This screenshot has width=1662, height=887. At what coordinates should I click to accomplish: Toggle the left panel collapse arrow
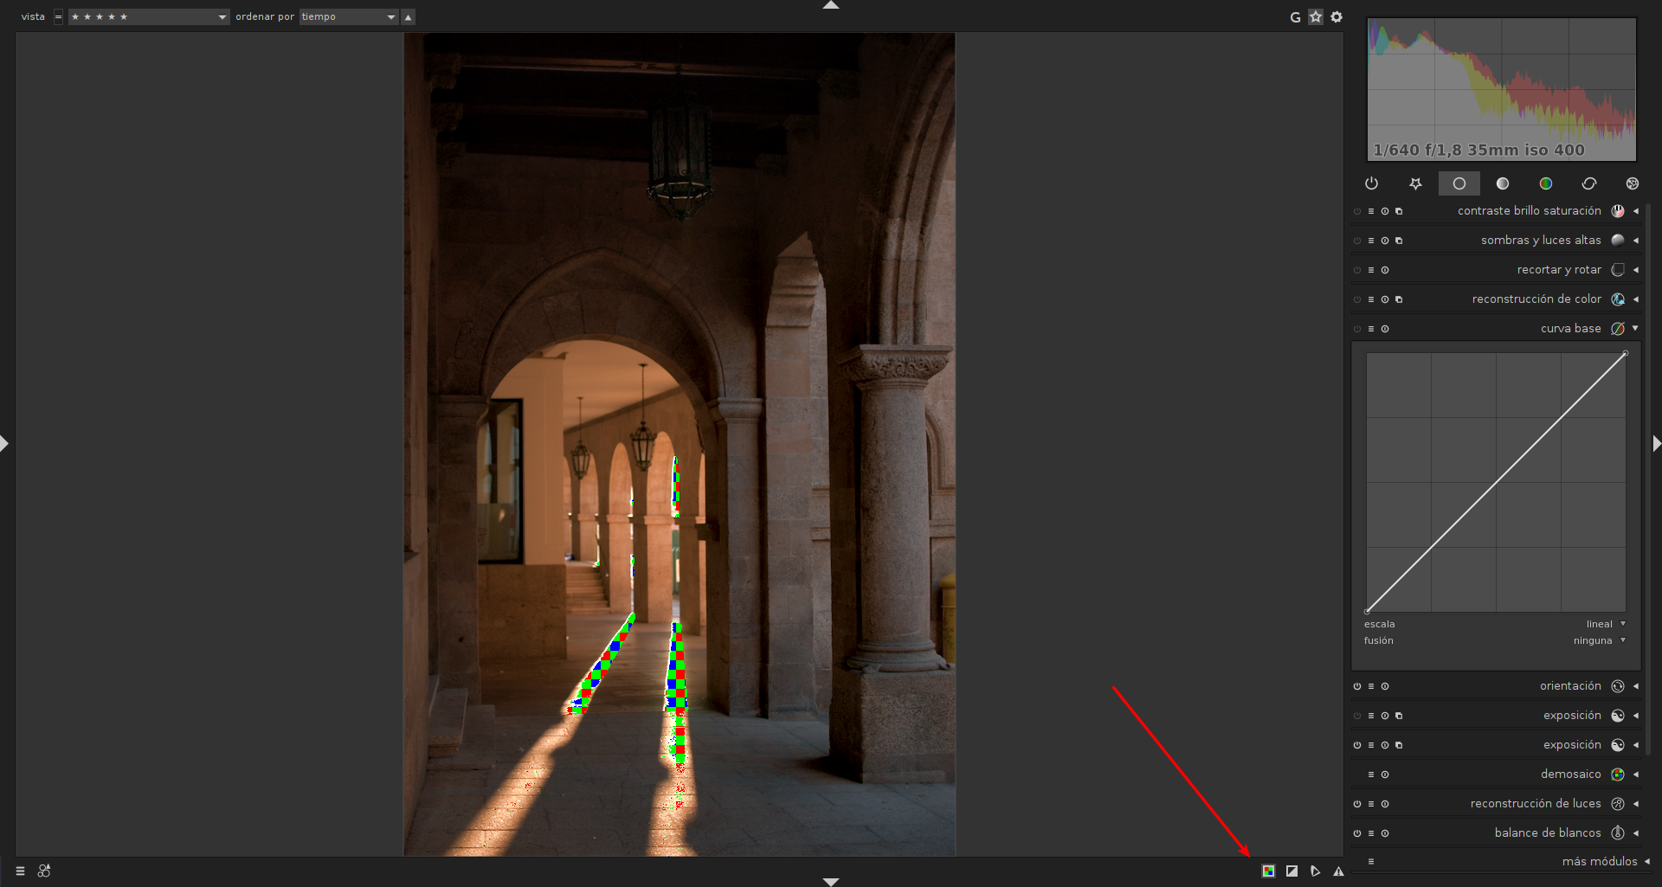pyautogui.click(x=4, y=444)
